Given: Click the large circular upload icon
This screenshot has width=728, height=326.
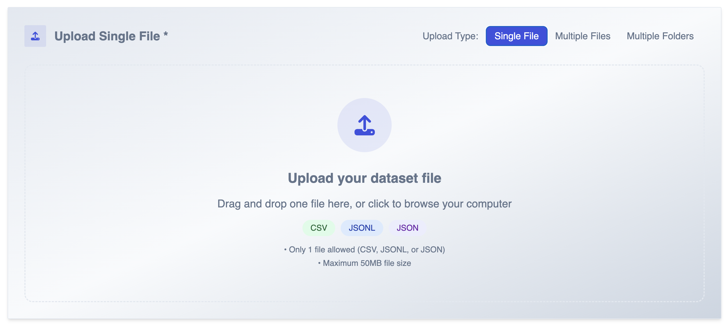Looking at the screenshot, I should pos(364,125).
